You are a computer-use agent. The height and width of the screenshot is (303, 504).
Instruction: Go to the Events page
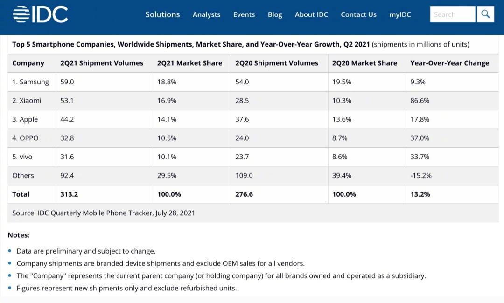pos(244,14)
